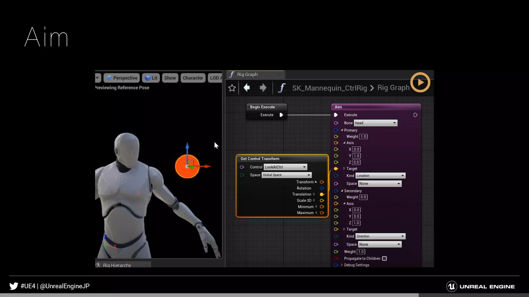
Task: Click the orange play button overlay
Action: [420, 82]
